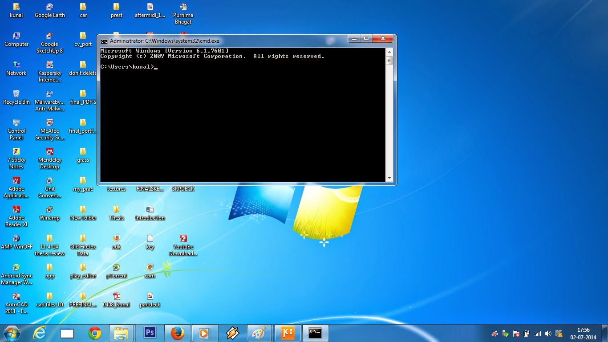Screen dimensions: 608x342
Task: Click the Show desktop button
Action: click(x=605, y=333)
